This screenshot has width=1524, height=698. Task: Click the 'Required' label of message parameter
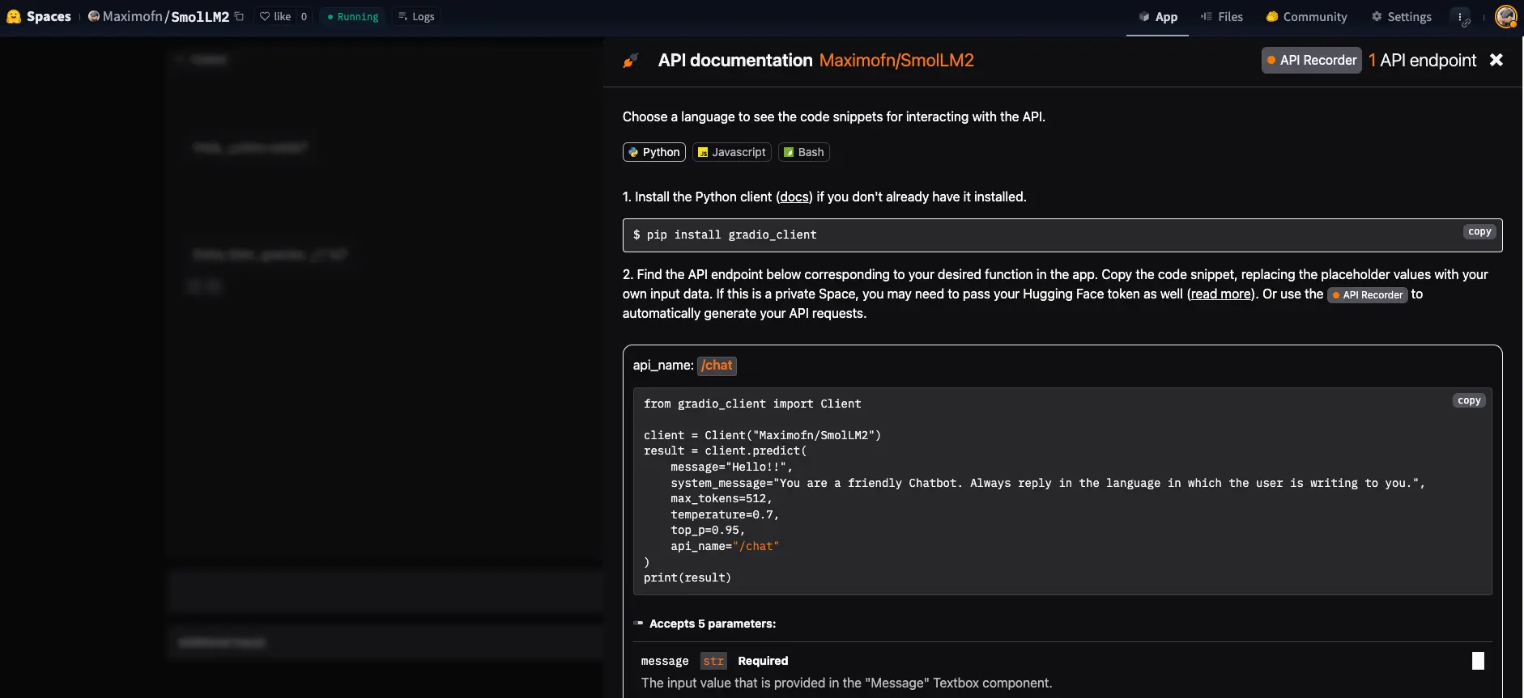click(x=763, y=661)
